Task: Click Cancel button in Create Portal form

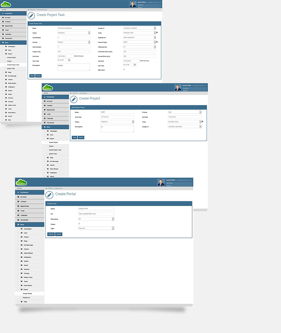Action: tap(59, 234)
